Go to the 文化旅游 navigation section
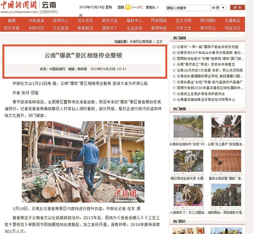 coord(60,28)
